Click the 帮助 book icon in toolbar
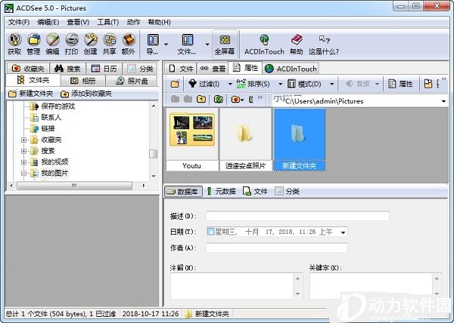 (297, 45)
